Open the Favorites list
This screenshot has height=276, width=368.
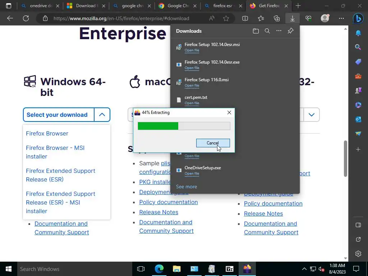click(261, 18)
